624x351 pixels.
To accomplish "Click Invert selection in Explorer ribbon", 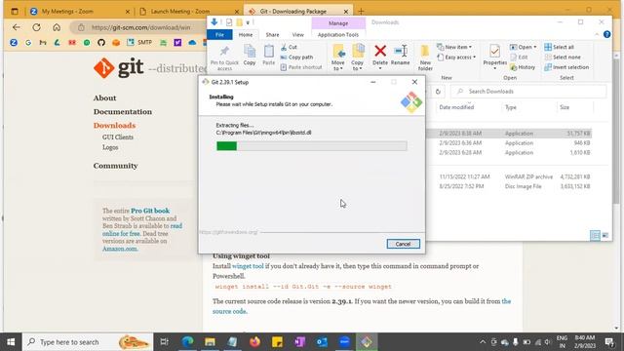I will (x=566, y=67).
